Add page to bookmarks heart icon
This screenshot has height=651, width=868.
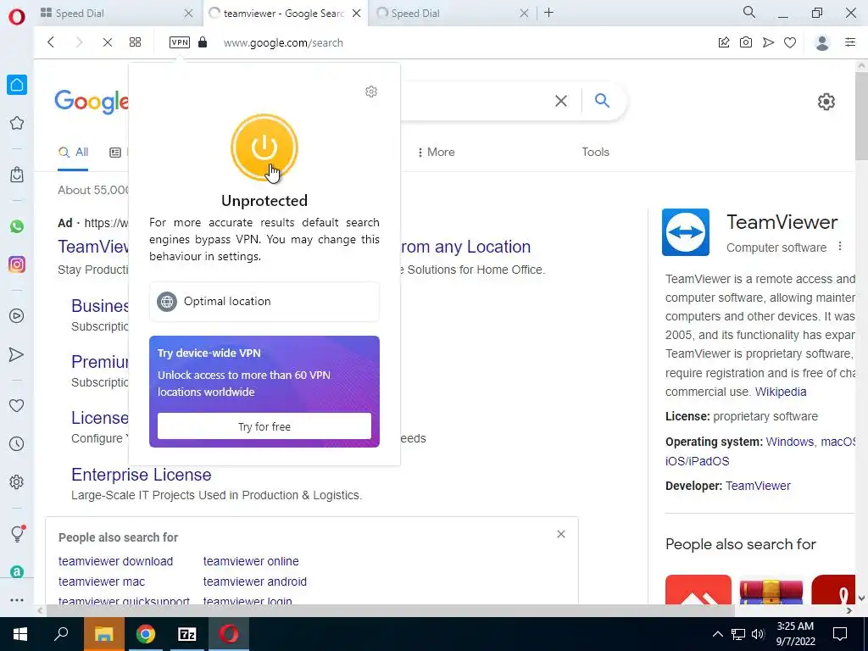tap(790, 42)
